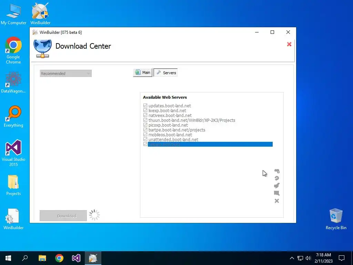Open the Recycle Bin
Viewport: 353px width, 265px height.
coord(336,219)
